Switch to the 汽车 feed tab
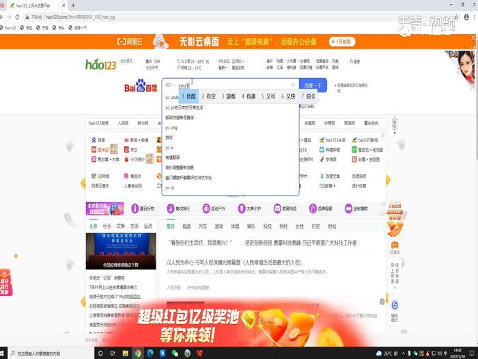The height and width of the screenshot is (359, 478). pyautogui.click(x=203, y=226)
